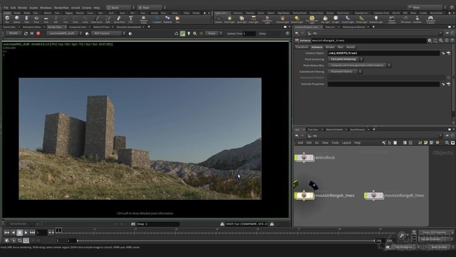Click the Point Light shelf tool
The width and height of the screenshot is (456, 257).
point(230,19)
